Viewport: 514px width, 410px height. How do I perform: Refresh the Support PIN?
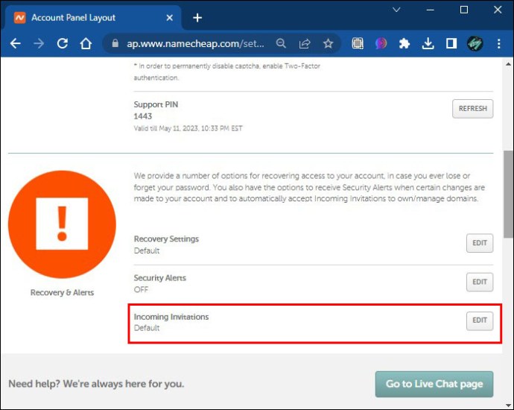pos(473,109)
